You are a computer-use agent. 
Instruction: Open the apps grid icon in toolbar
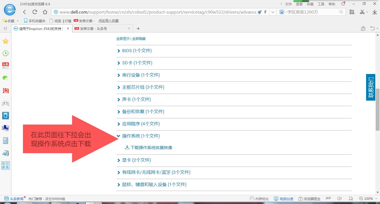point(352,12)
